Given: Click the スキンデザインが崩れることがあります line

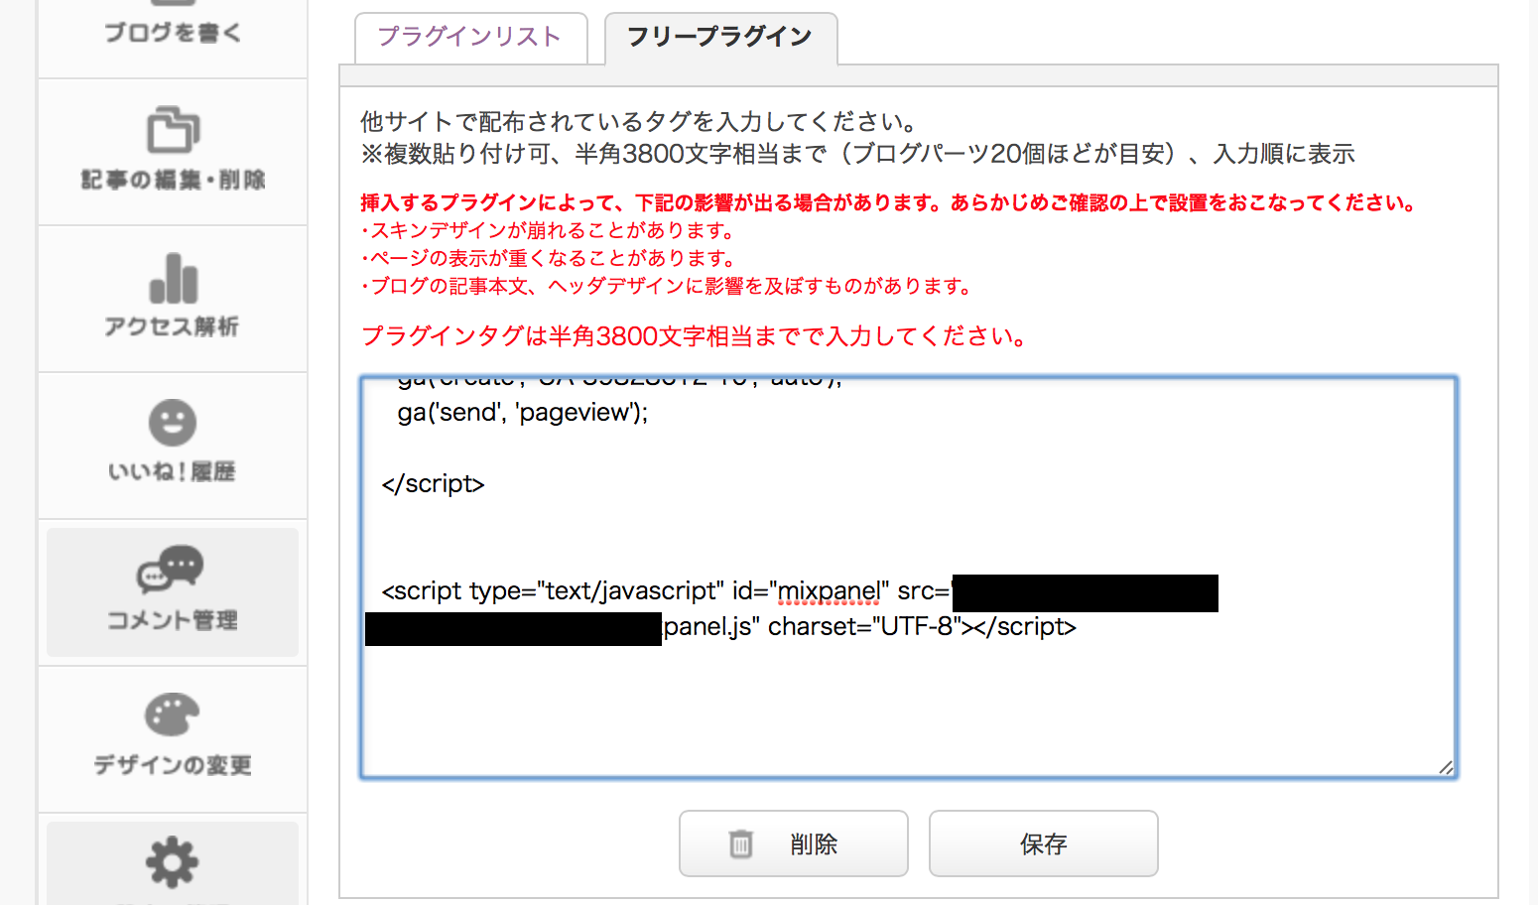Looking at the screenshot, I should [549, 231].
